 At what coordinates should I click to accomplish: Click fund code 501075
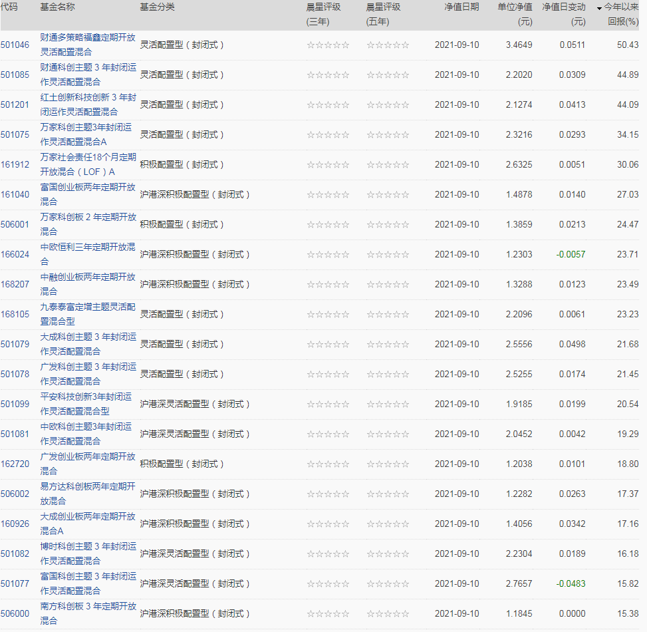[x=15, y=134]
